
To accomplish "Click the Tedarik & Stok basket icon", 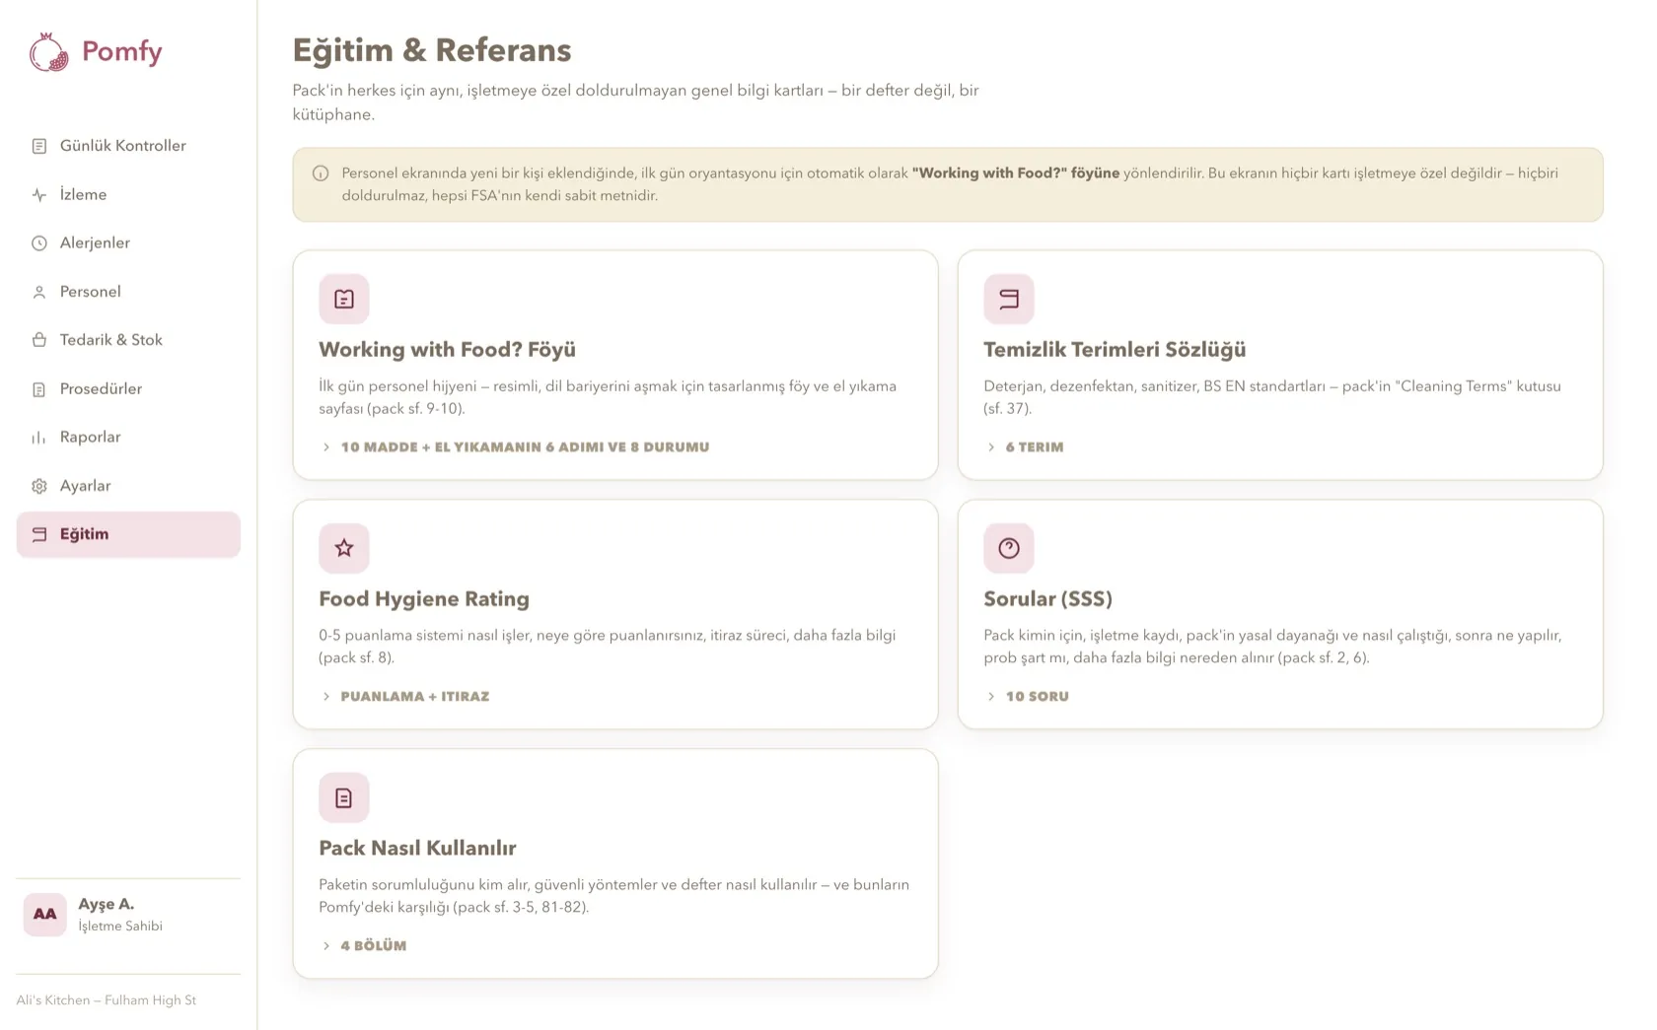I will [39, 340].
